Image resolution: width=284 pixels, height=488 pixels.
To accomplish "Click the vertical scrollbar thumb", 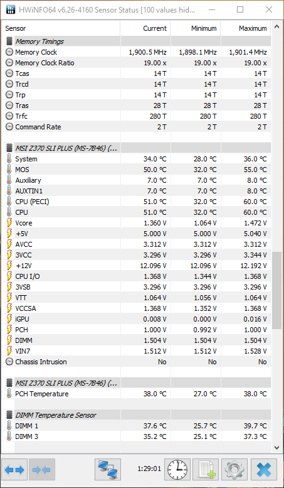I will coord(277,290).
